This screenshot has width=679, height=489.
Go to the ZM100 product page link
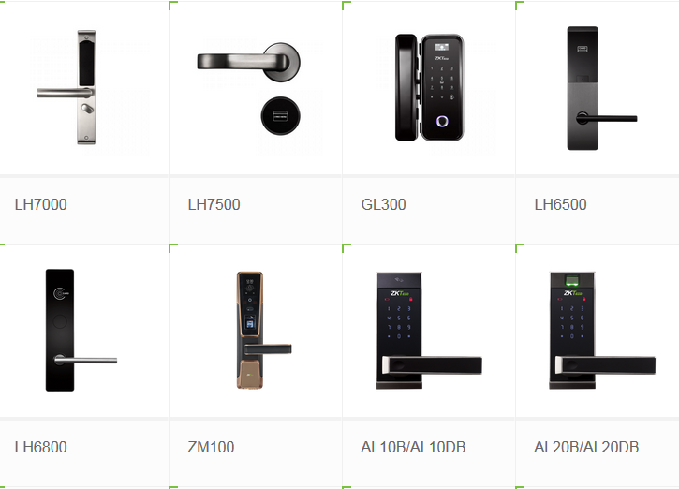pos(211,447)
